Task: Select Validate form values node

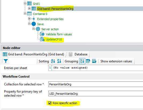Action: (59, 34)
